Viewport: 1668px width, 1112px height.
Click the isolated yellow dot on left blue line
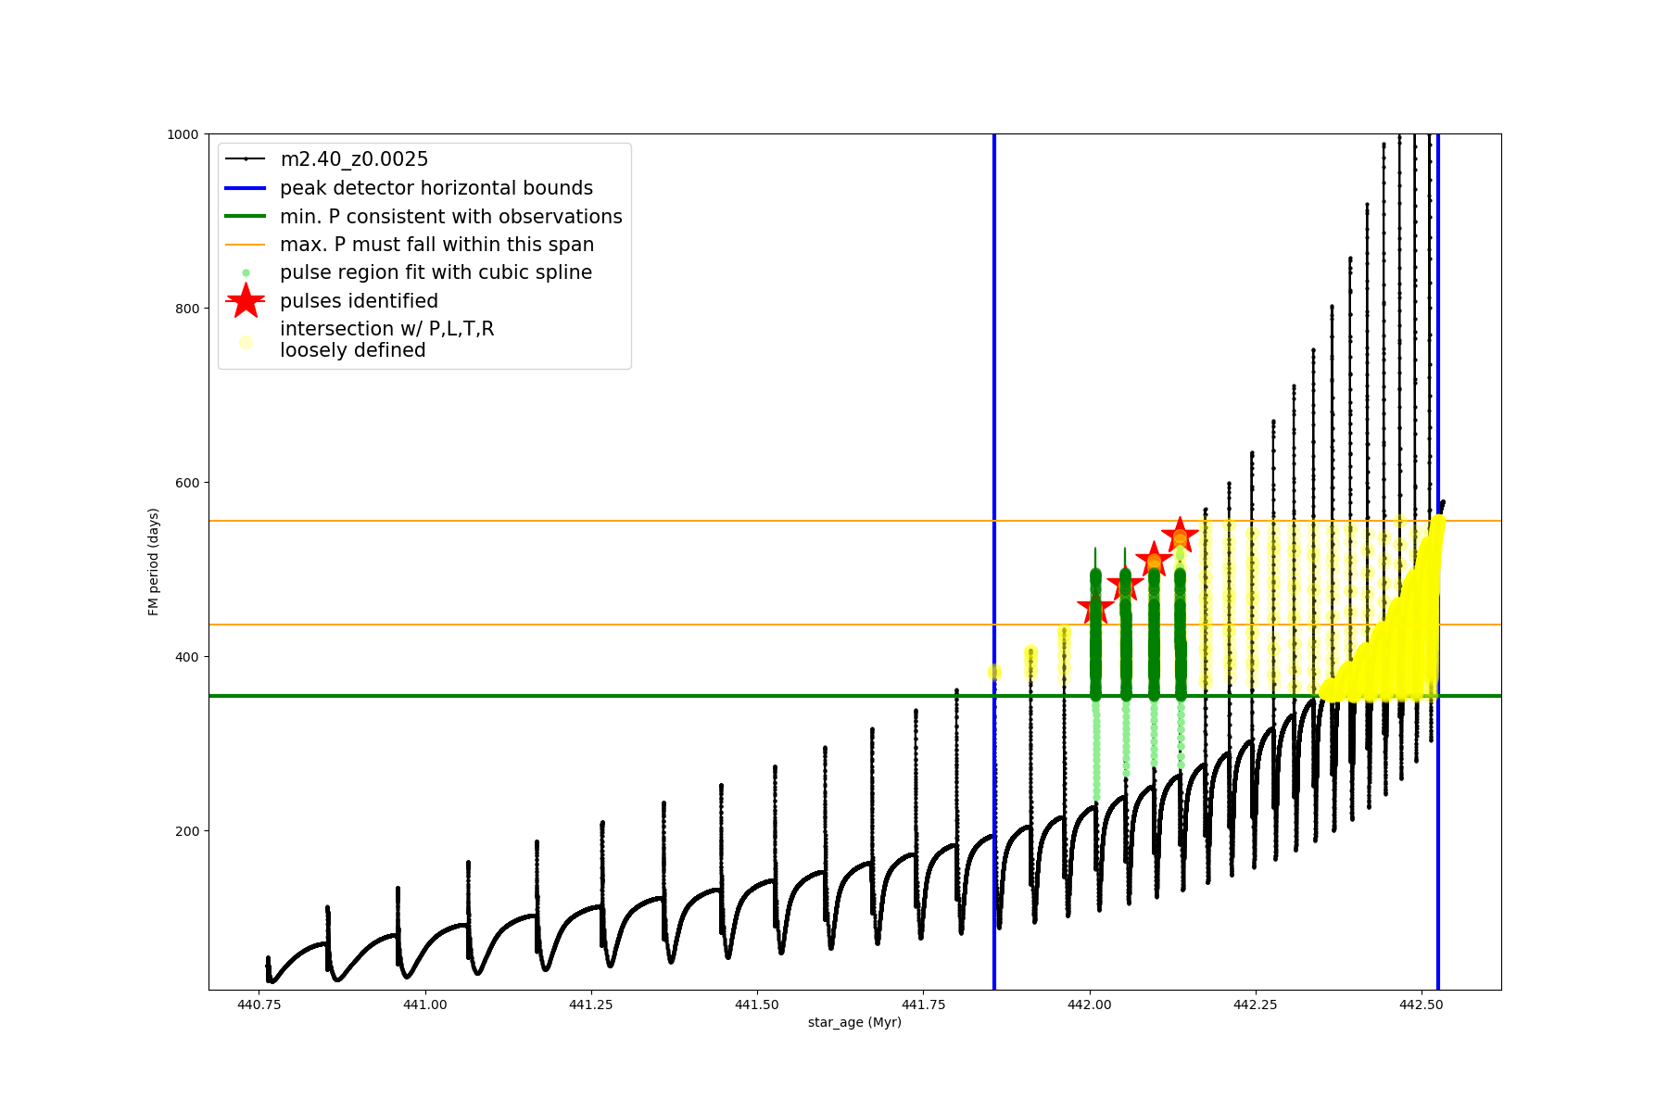click(x=994, y=672)
